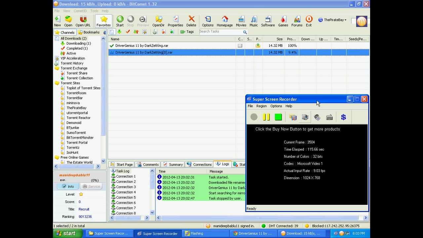
Task: Toggle the Favorites star button
Action: pyautogui.click(x=103, y=21)
